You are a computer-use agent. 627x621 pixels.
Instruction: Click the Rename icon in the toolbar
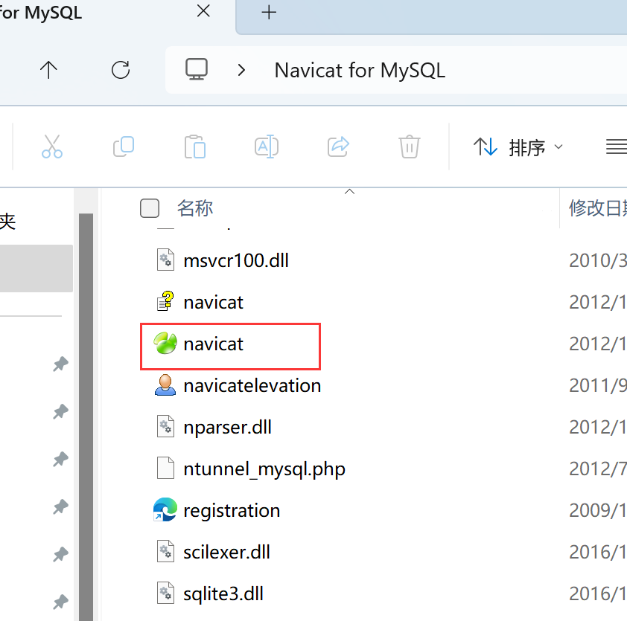coord(267,147)
